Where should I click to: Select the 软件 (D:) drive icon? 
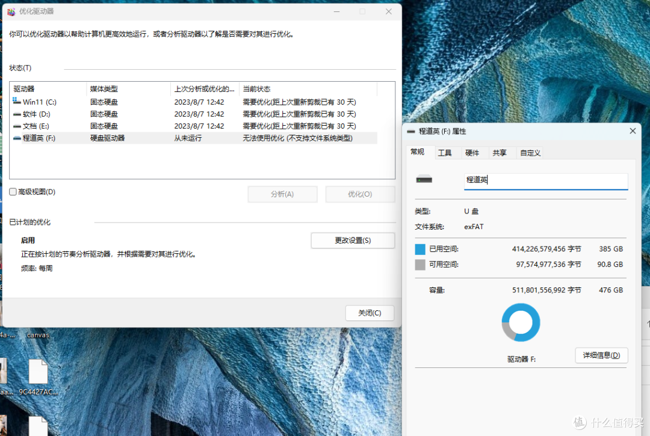pyautogui.click(x=17, y=114)
